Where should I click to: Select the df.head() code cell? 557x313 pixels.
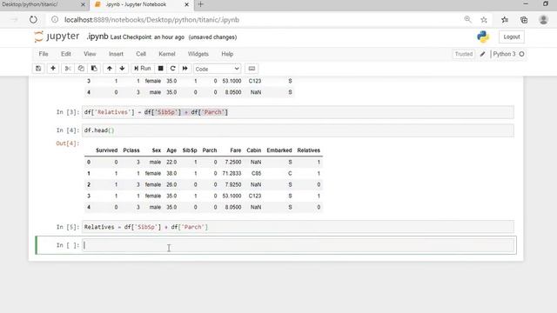tap(298, 130)
